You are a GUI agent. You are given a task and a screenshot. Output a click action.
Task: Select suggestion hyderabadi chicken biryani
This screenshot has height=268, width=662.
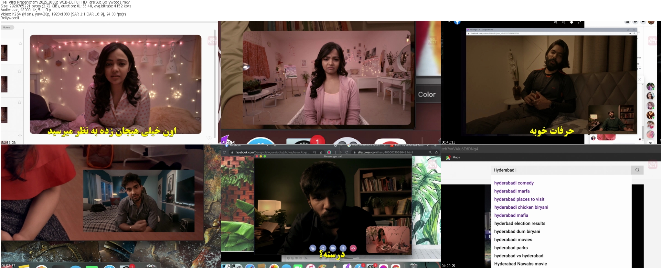click(521, 207)
